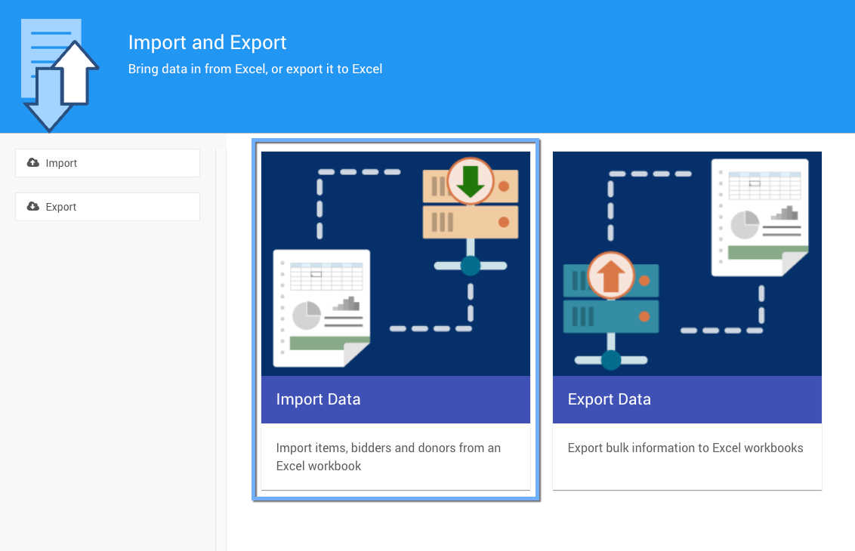This screenshot has width=855, height=551.
Task: Click the Import Data card description text
Action: [388, 457]
